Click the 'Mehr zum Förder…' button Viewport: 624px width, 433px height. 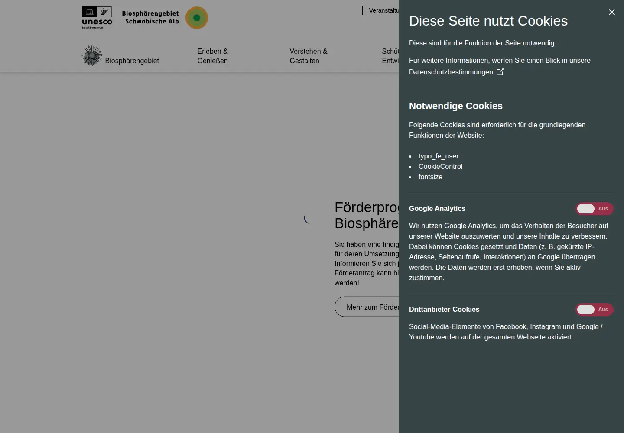(367, 307)
